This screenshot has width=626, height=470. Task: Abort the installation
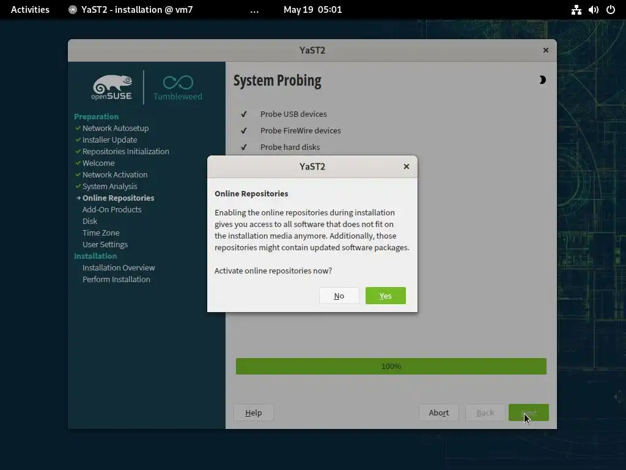[x=439, y=412]
